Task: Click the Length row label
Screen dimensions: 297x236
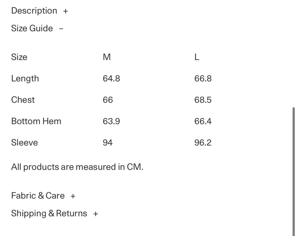Action: click(25, 78)
